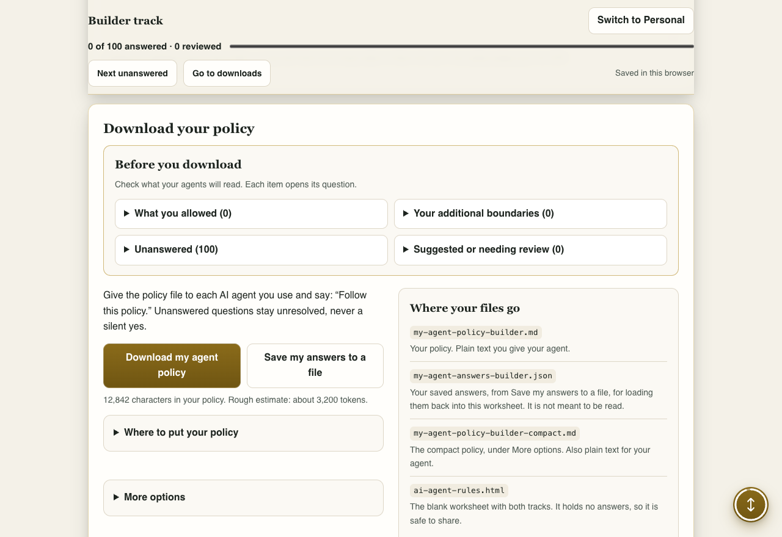Viewport: 782px width, 537px height.
Task: Click the Go to downloads button
Action: [227, 73]
